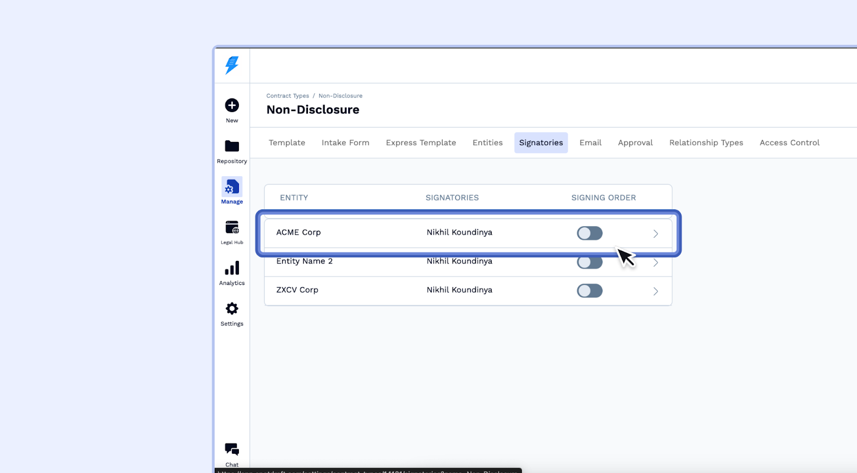Image resolution: width=857 pixels, height=473 pixels.
Task: Click the Contract Types breadcrumb link
Action: point(288,96)
